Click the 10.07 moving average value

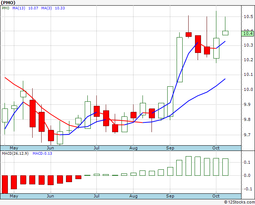coord(33,8)
